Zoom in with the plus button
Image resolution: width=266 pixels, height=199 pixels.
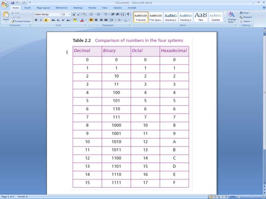[264, 197]
